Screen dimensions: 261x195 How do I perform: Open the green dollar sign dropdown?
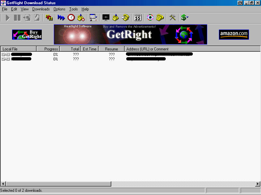(x=185, y=18)
